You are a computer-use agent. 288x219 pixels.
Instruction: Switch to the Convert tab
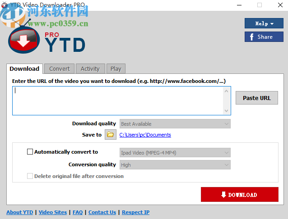(59, 69)
